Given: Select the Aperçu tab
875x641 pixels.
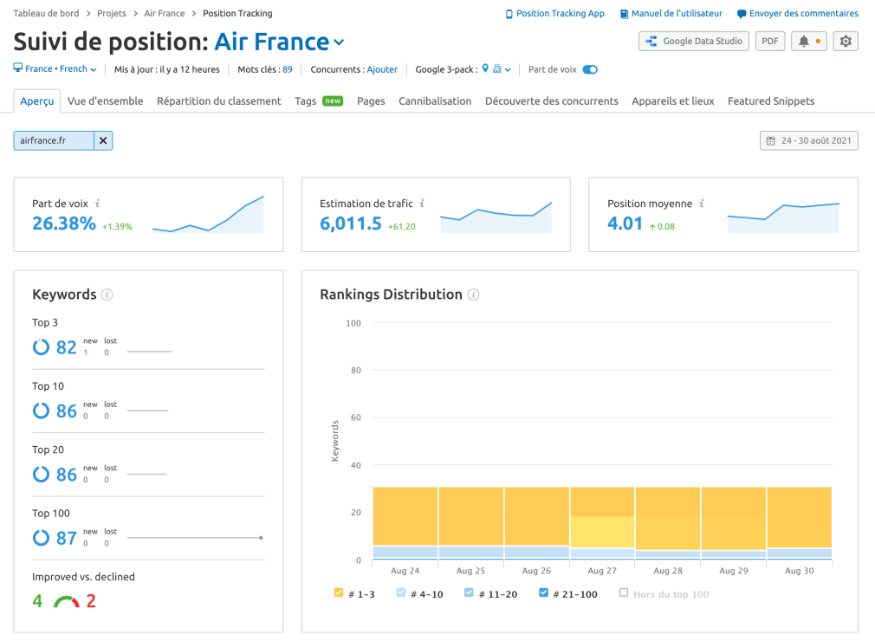Looking at the screenshot, I should coord(37,101).
